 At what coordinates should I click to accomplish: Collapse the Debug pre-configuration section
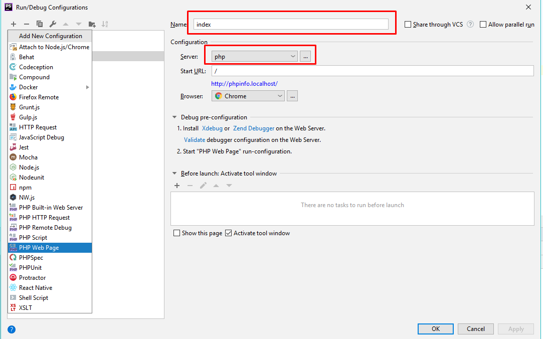coord(174,117)
